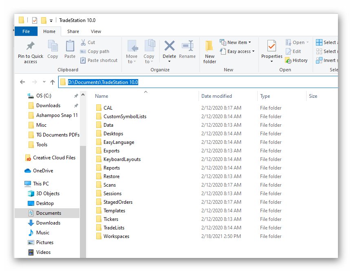Choose Copy path in ribbon
This screenshot has width=351, height=271.
point(95,51)
